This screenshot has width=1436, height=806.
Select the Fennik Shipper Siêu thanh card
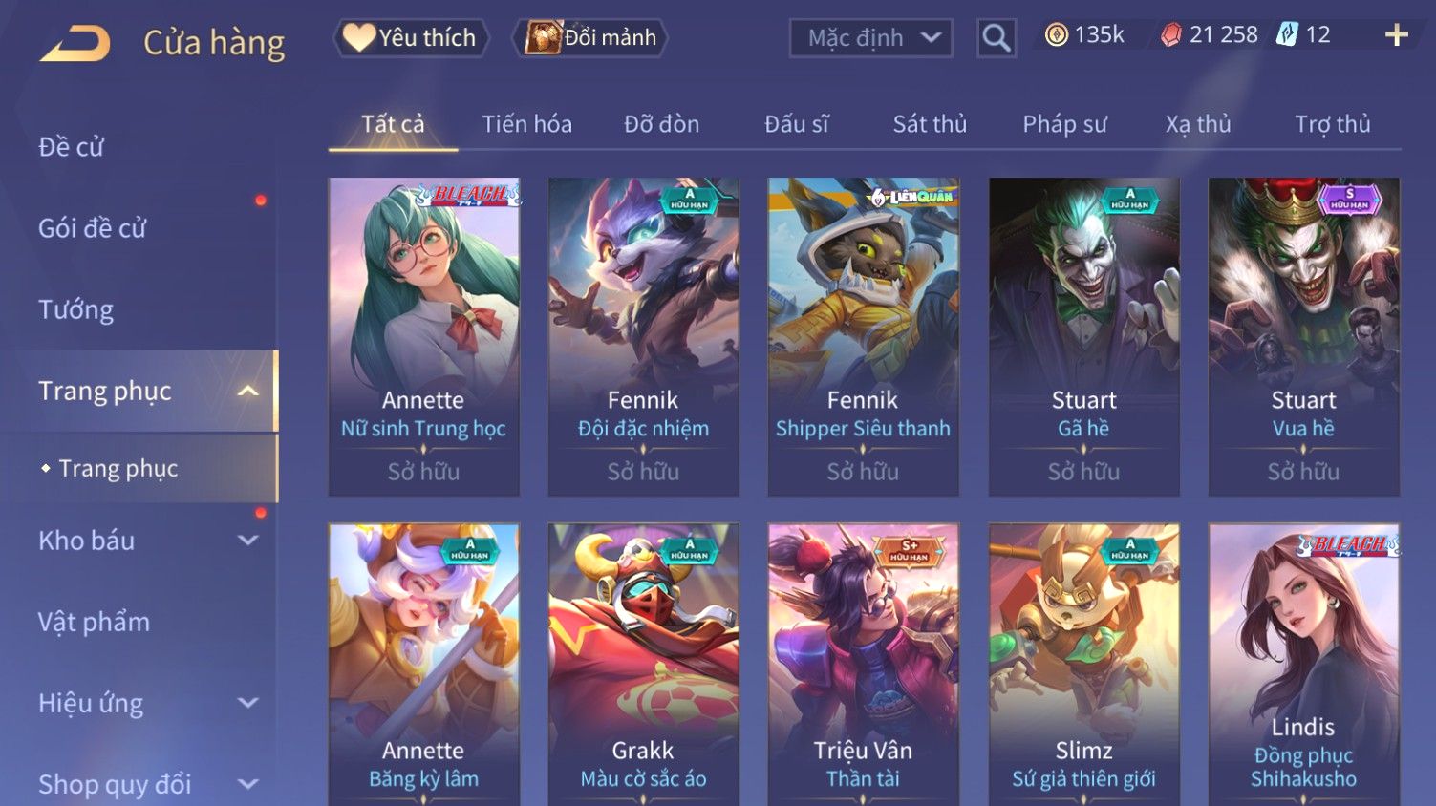863,336
